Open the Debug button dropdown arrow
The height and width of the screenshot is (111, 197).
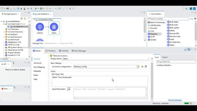(x=38, y=9)
